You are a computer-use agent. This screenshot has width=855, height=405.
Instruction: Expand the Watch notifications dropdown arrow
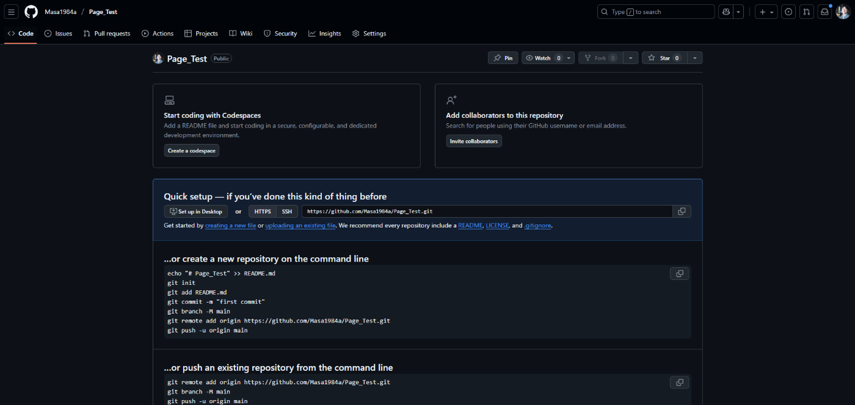[x=569, y=58]
